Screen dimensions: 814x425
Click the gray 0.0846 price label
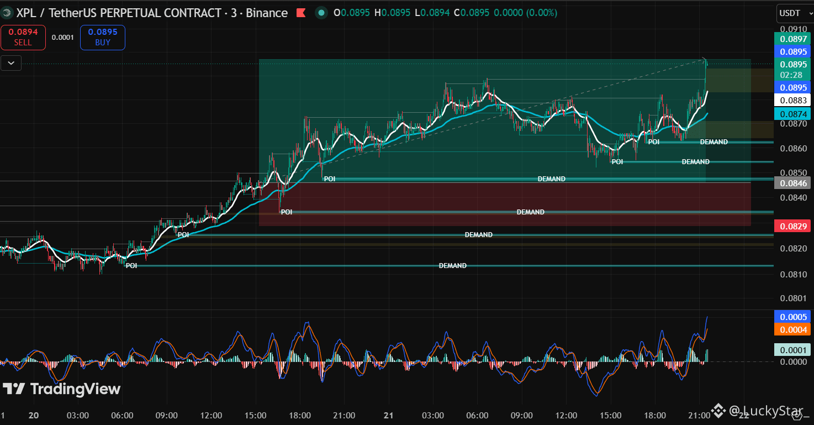pyautogui.click(x=794, y=183)
